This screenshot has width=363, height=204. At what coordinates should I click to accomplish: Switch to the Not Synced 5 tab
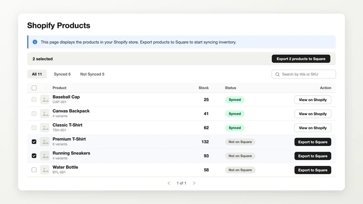pyautogui.click(x=92, y=74)
